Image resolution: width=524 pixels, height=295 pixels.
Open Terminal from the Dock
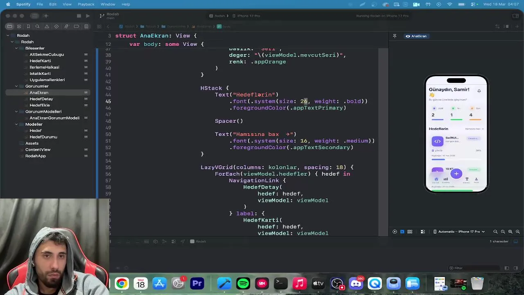click(280, 284)
